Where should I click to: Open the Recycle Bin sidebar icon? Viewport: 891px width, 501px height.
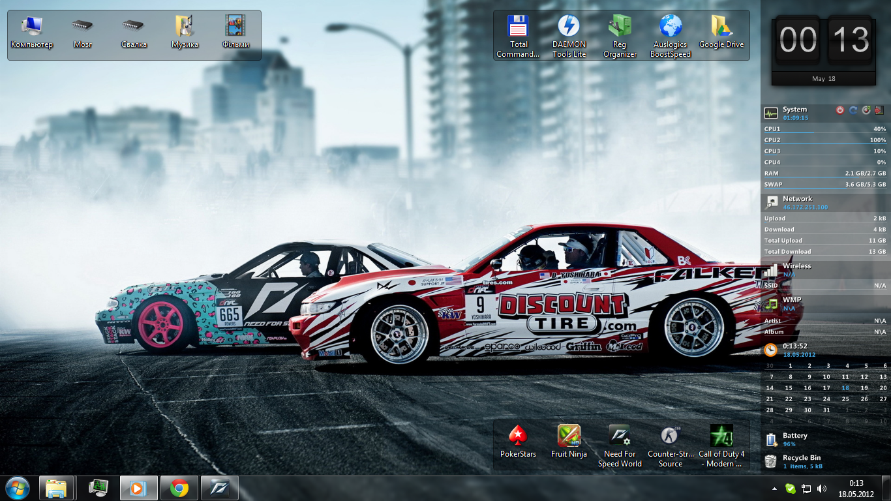point(771,461)
